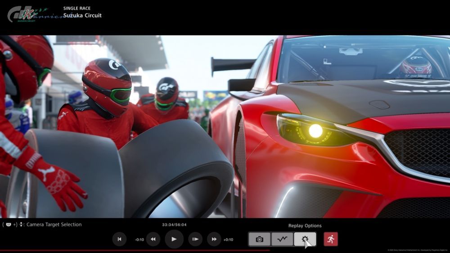This screenshot has width=450, height=253.
Task: Click the 33:34/56:04 time readout
Action: [174, 225]
